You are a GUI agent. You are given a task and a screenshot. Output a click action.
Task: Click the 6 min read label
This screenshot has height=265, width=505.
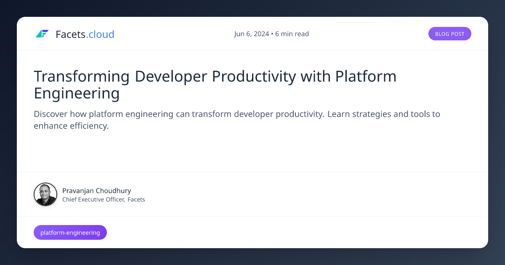pyautogui.click(x=292, y=34)
